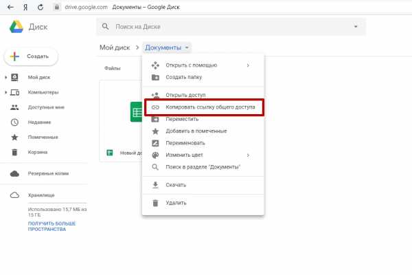
Task: Open Компьютеры in sidebar
Action: click(x=43, y=92)
